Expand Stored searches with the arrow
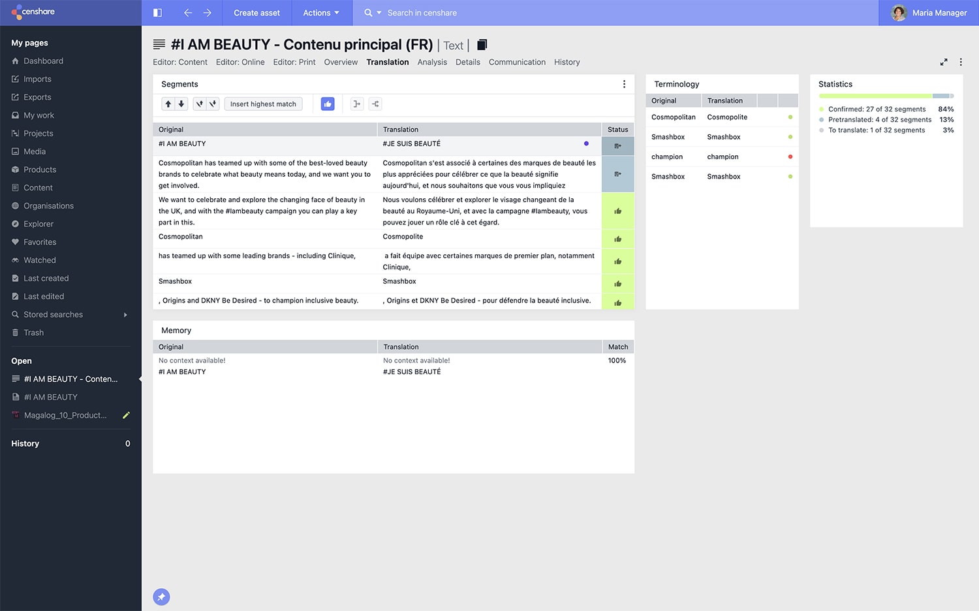Image resolution: width=979 pixels, height=611 pixels. (125, 315)
